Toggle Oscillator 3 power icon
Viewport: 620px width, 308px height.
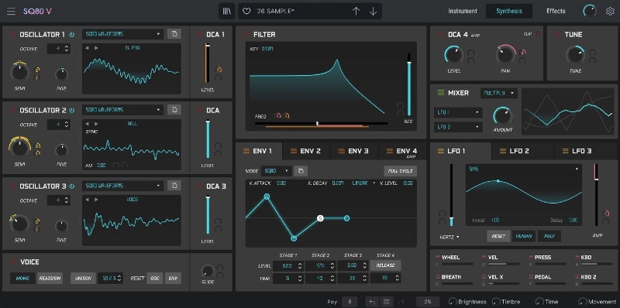(72, 187)
